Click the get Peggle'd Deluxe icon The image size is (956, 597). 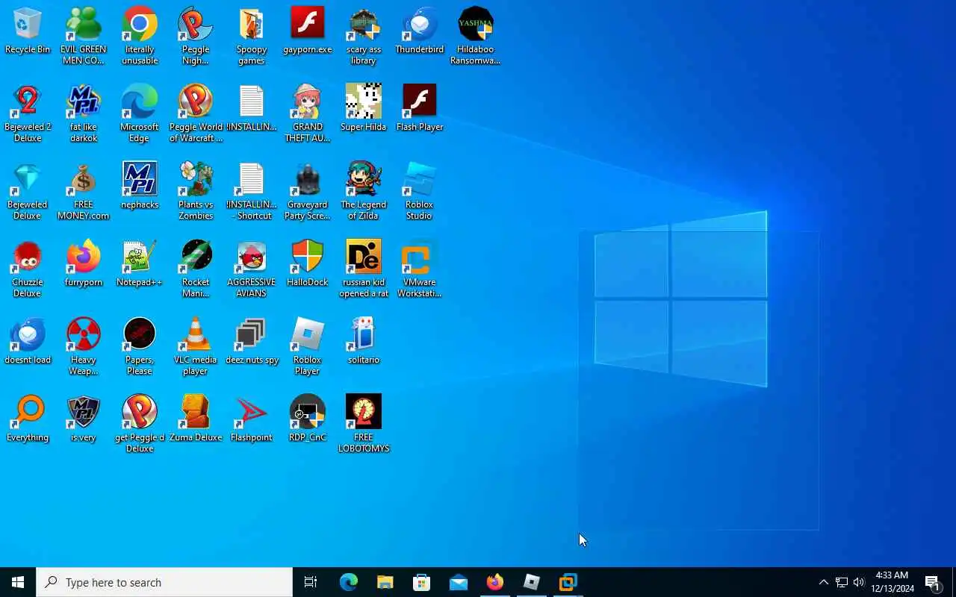click(140, 424)
